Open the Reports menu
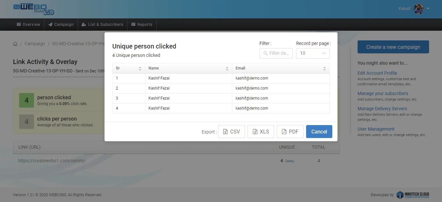 [x=142, y=25]
